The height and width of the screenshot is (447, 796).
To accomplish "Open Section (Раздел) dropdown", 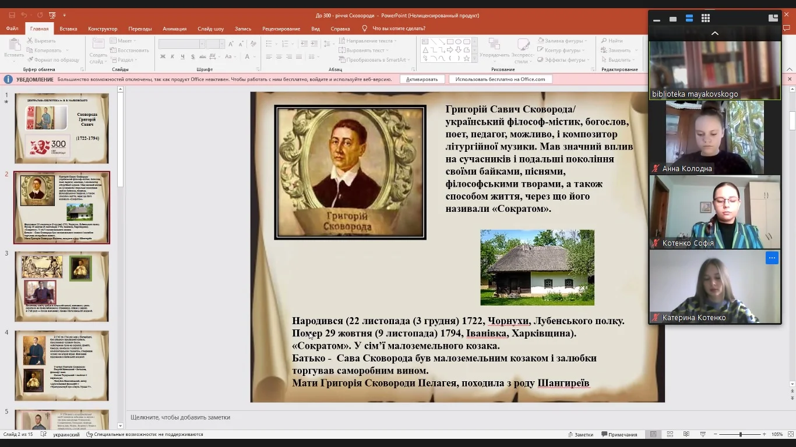I will click(124, 60).
